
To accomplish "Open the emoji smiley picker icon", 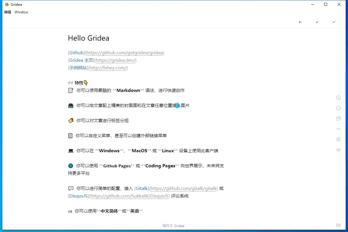I will point(338,108).
